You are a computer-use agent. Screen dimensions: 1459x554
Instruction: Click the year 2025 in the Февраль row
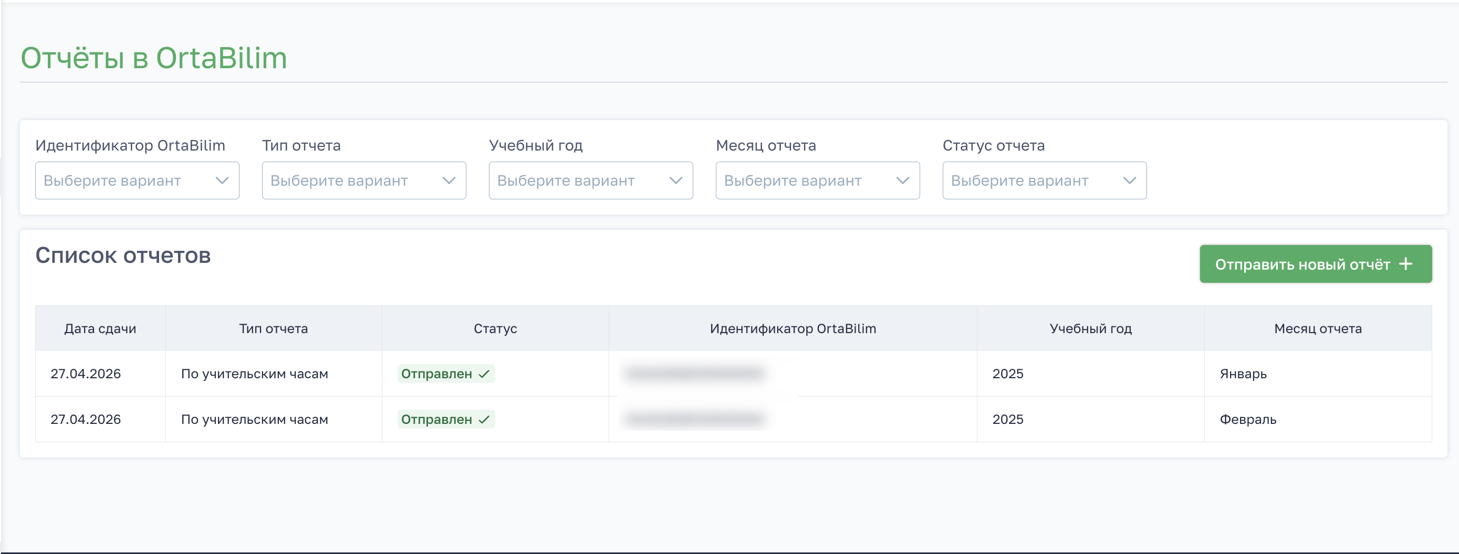[1008, 420]
